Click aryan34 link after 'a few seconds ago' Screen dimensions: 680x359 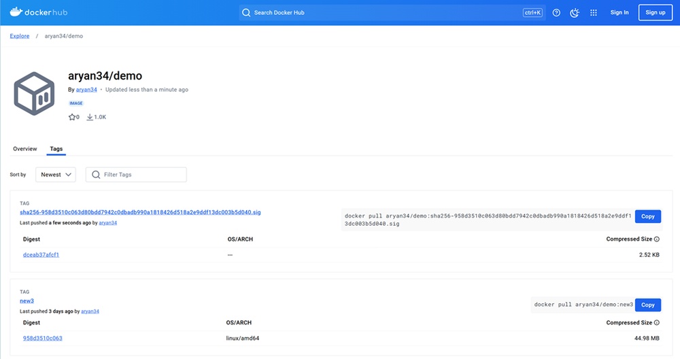pos(108,223)
